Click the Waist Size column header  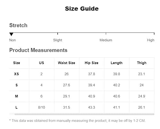click(67, 63)
